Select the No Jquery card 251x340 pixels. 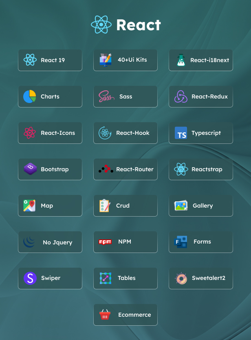50,242
